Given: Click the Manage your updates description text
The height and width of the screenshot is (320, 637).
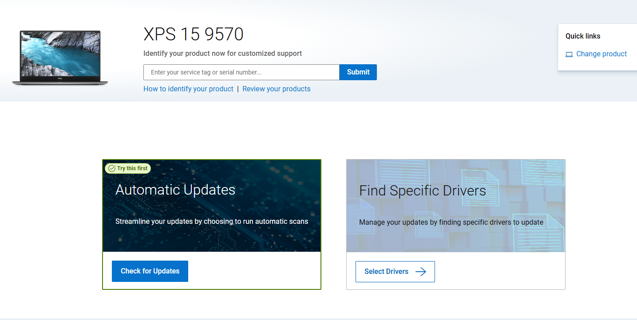Looking at the screenshot, I should coord(451,222).
